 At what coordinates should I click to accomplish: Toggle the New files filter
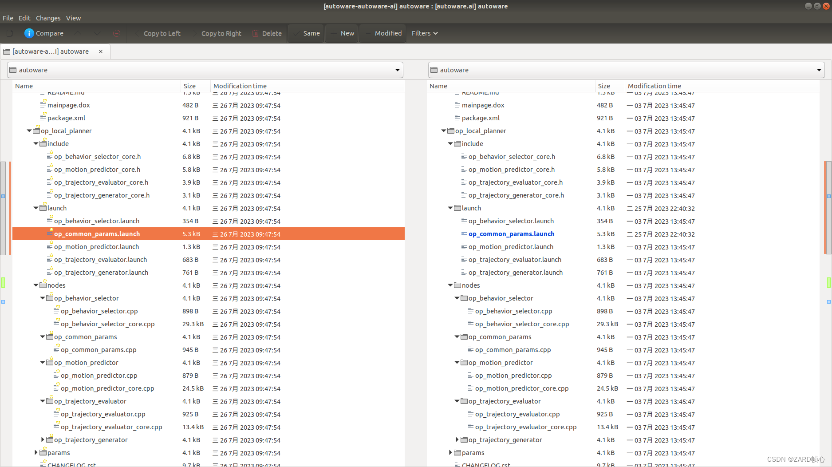[342, 33]
